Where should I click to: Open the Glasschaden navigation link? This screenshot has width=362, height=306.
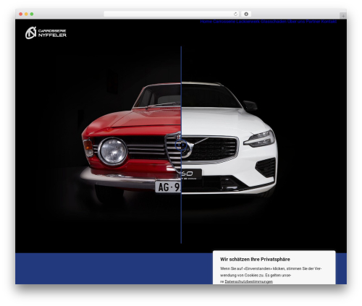coord(274,22)
